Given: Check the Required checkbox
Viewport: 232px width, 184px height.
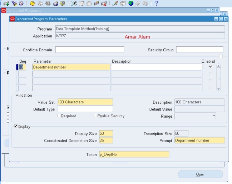Looking at the screenshot, I should [x=59, y=116].
